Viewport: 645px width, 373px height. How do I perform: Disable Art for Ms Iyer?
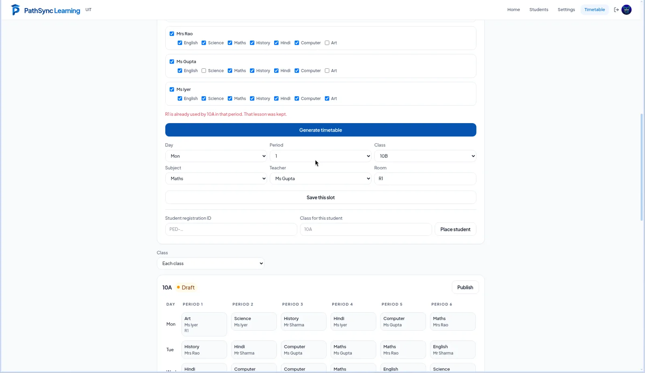(x=327, y=99)
